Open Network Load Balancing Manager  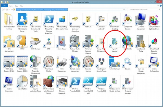[x=154, y=45]
